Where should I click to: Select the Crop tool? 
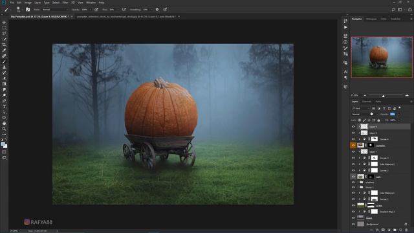(x=4, y=45)
